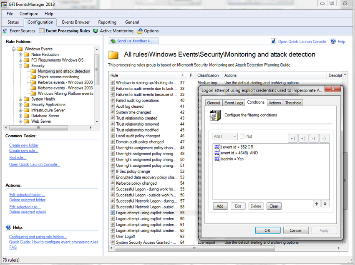Click the Create new rule link

(x=23, y=151)
